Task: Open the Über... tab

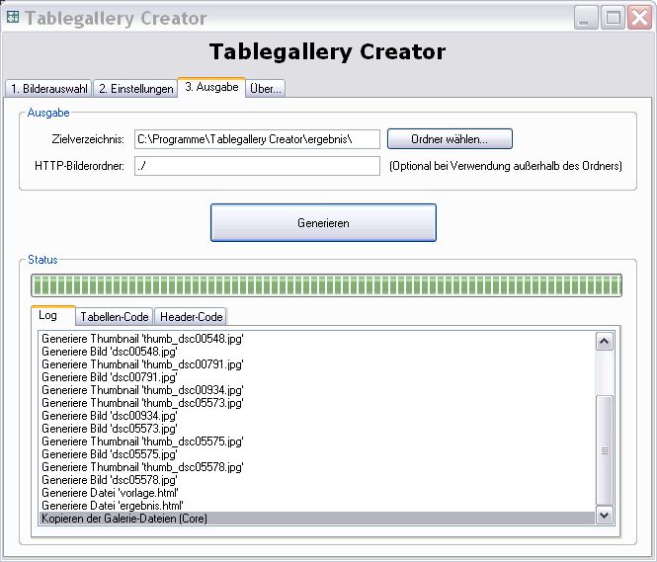Action: [265, 88]
